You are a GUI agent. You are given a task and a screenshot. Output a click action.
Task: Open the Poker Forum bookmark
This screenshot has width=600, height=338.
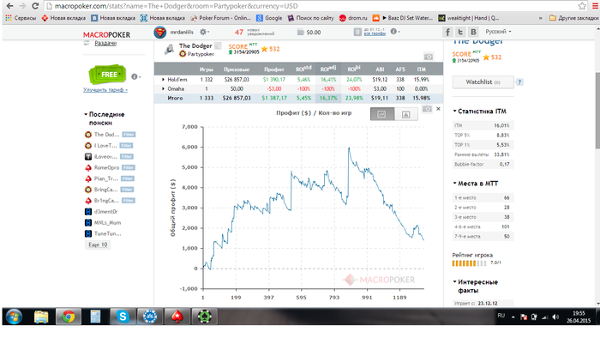click(x=220, y=18)
